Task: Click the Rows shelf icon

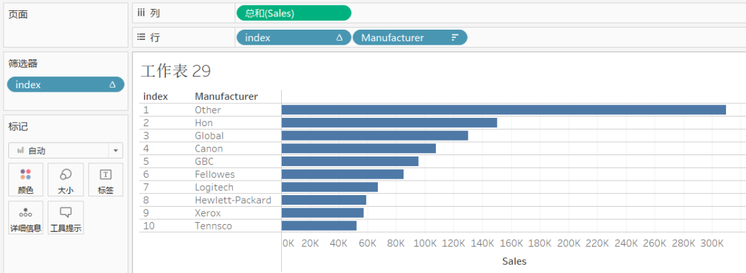Action: [141, 37]
